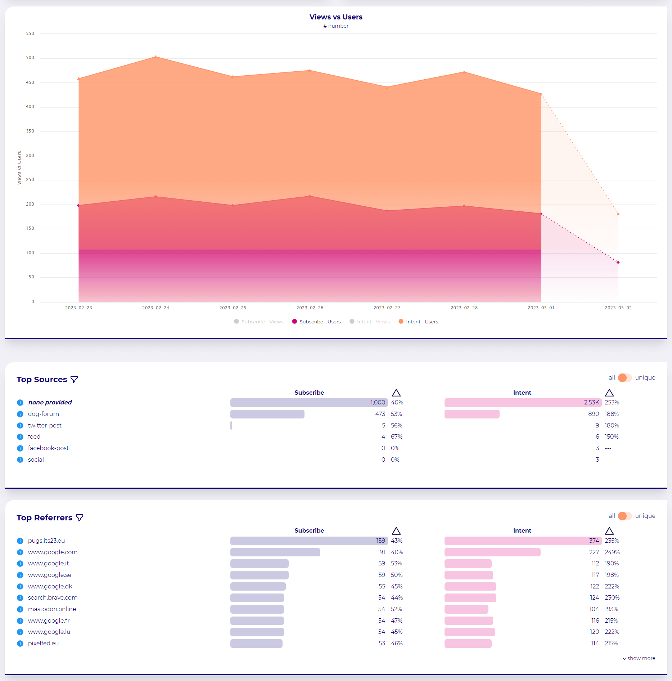
Task: Click the facebook-post source name
Action: click(48, 448)
